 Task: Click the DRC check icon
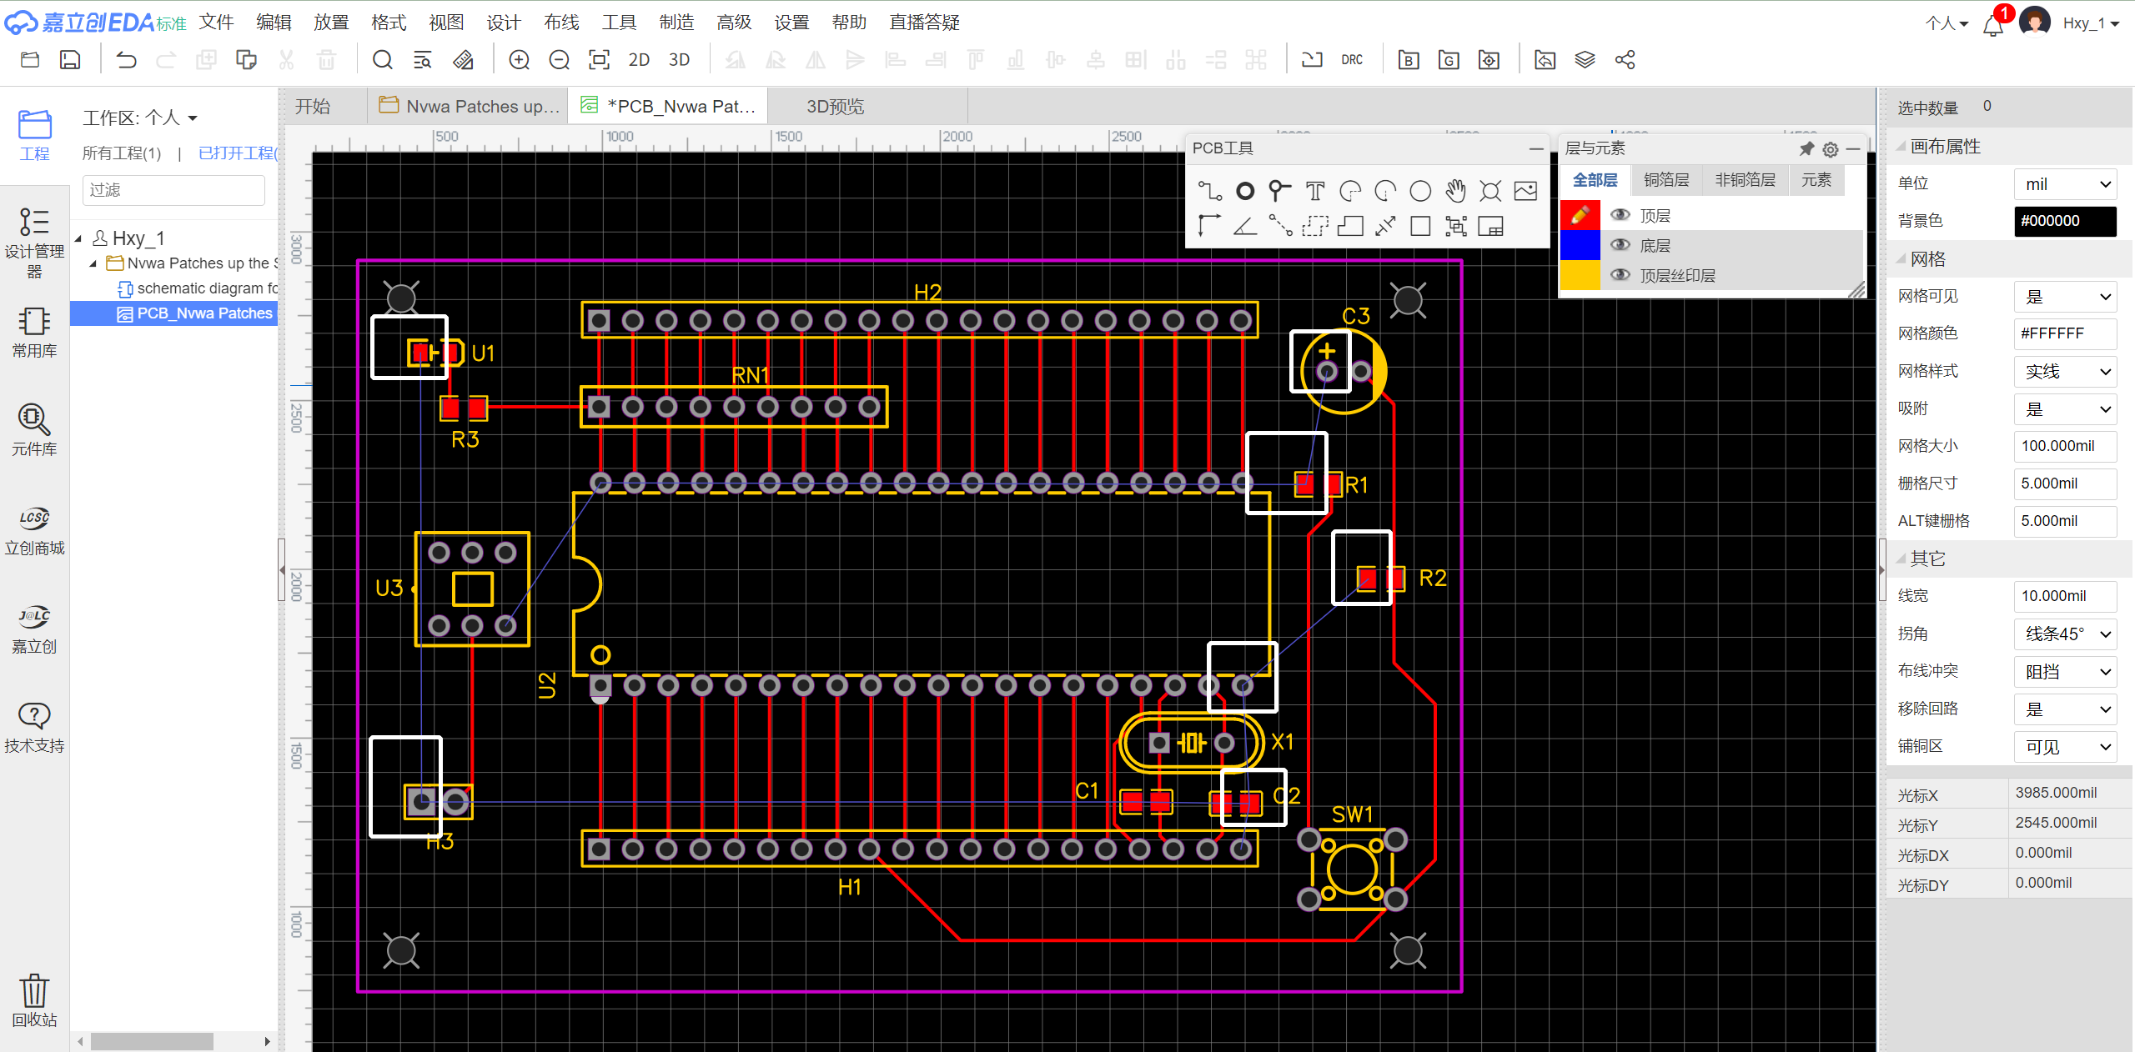pos(1352,60)
